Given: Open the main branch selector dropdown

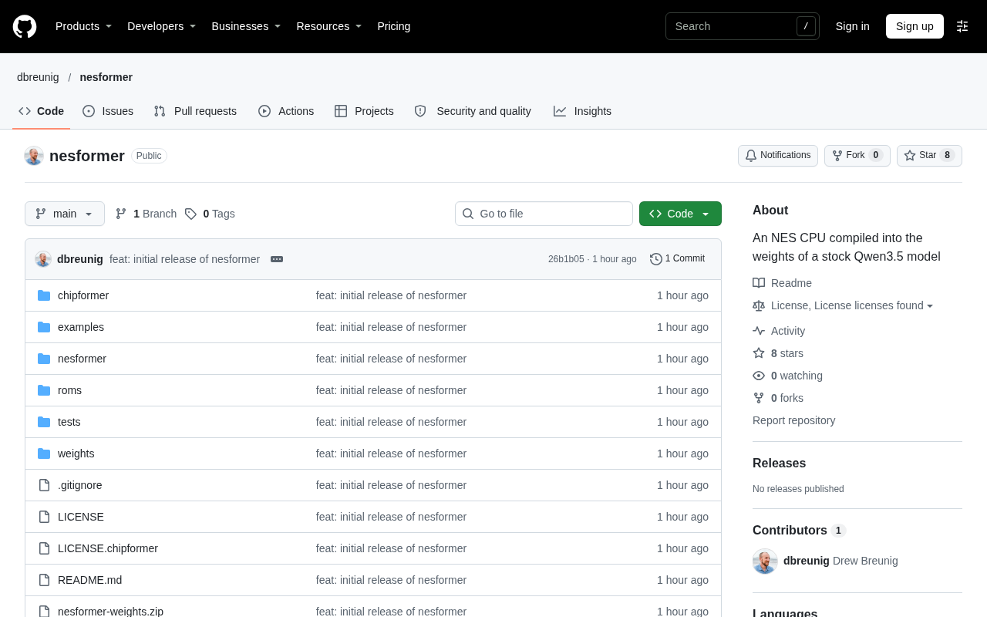Looking at the screenshot, I should (65, 214).
